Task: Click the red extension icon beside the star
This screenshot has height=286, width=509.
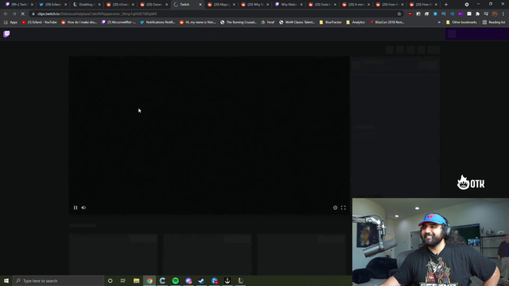Action: tap(410, 14)
